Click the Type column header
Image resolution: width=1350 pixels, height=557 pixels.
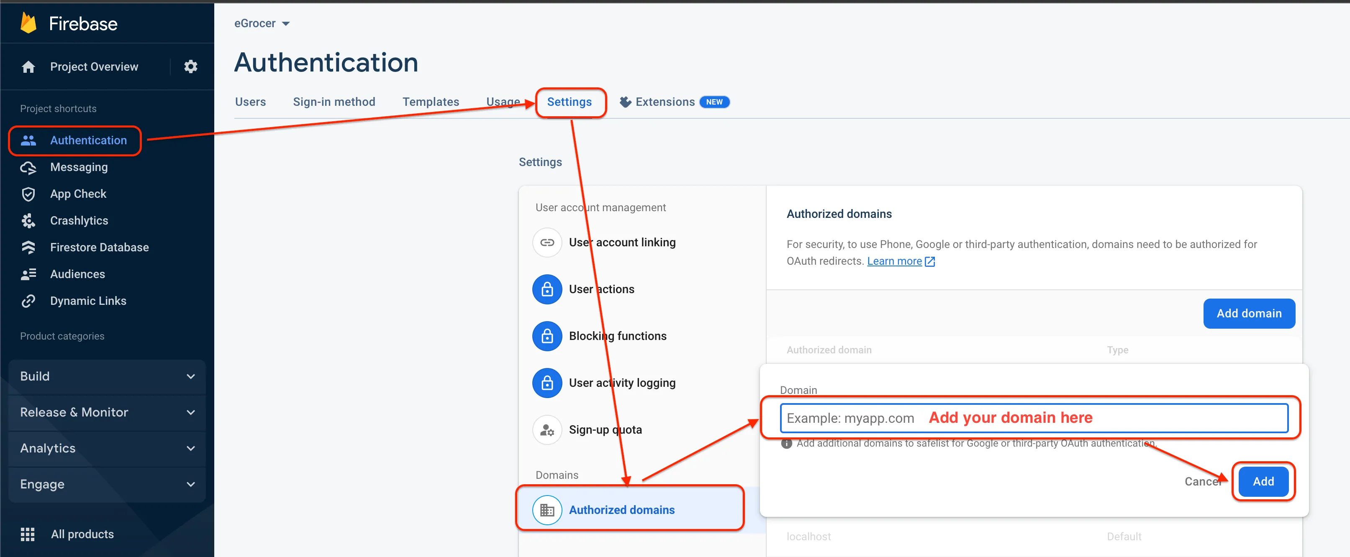(1117, 350)
